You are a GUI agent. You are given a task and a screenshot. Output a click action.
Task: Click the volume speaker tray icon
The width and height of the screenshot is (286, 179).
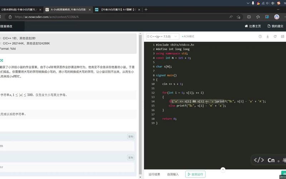click(267, 3)
